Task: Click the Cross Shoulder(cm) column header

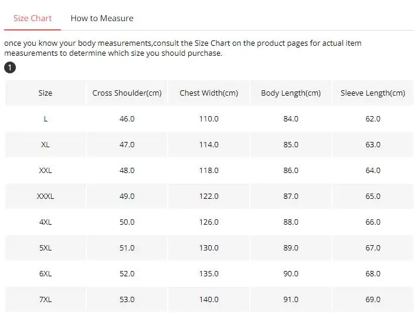Action: [127, 93]
